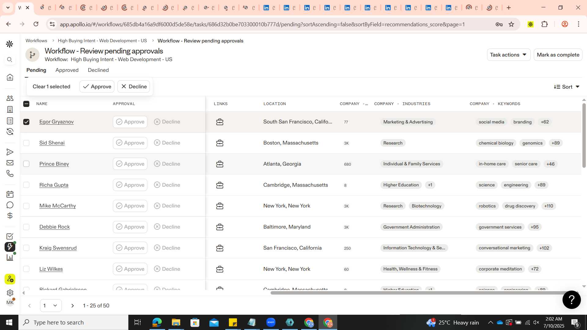The width and height of the screenshot is (587, 330).
Task: Approve selected contacts in bulk bar
Action: [x=97, y=86]
